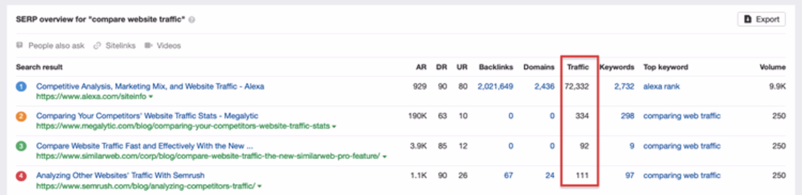802x195 pixels.
Task: Open the megalytic.com blog URL
Action: coord(183,126)
